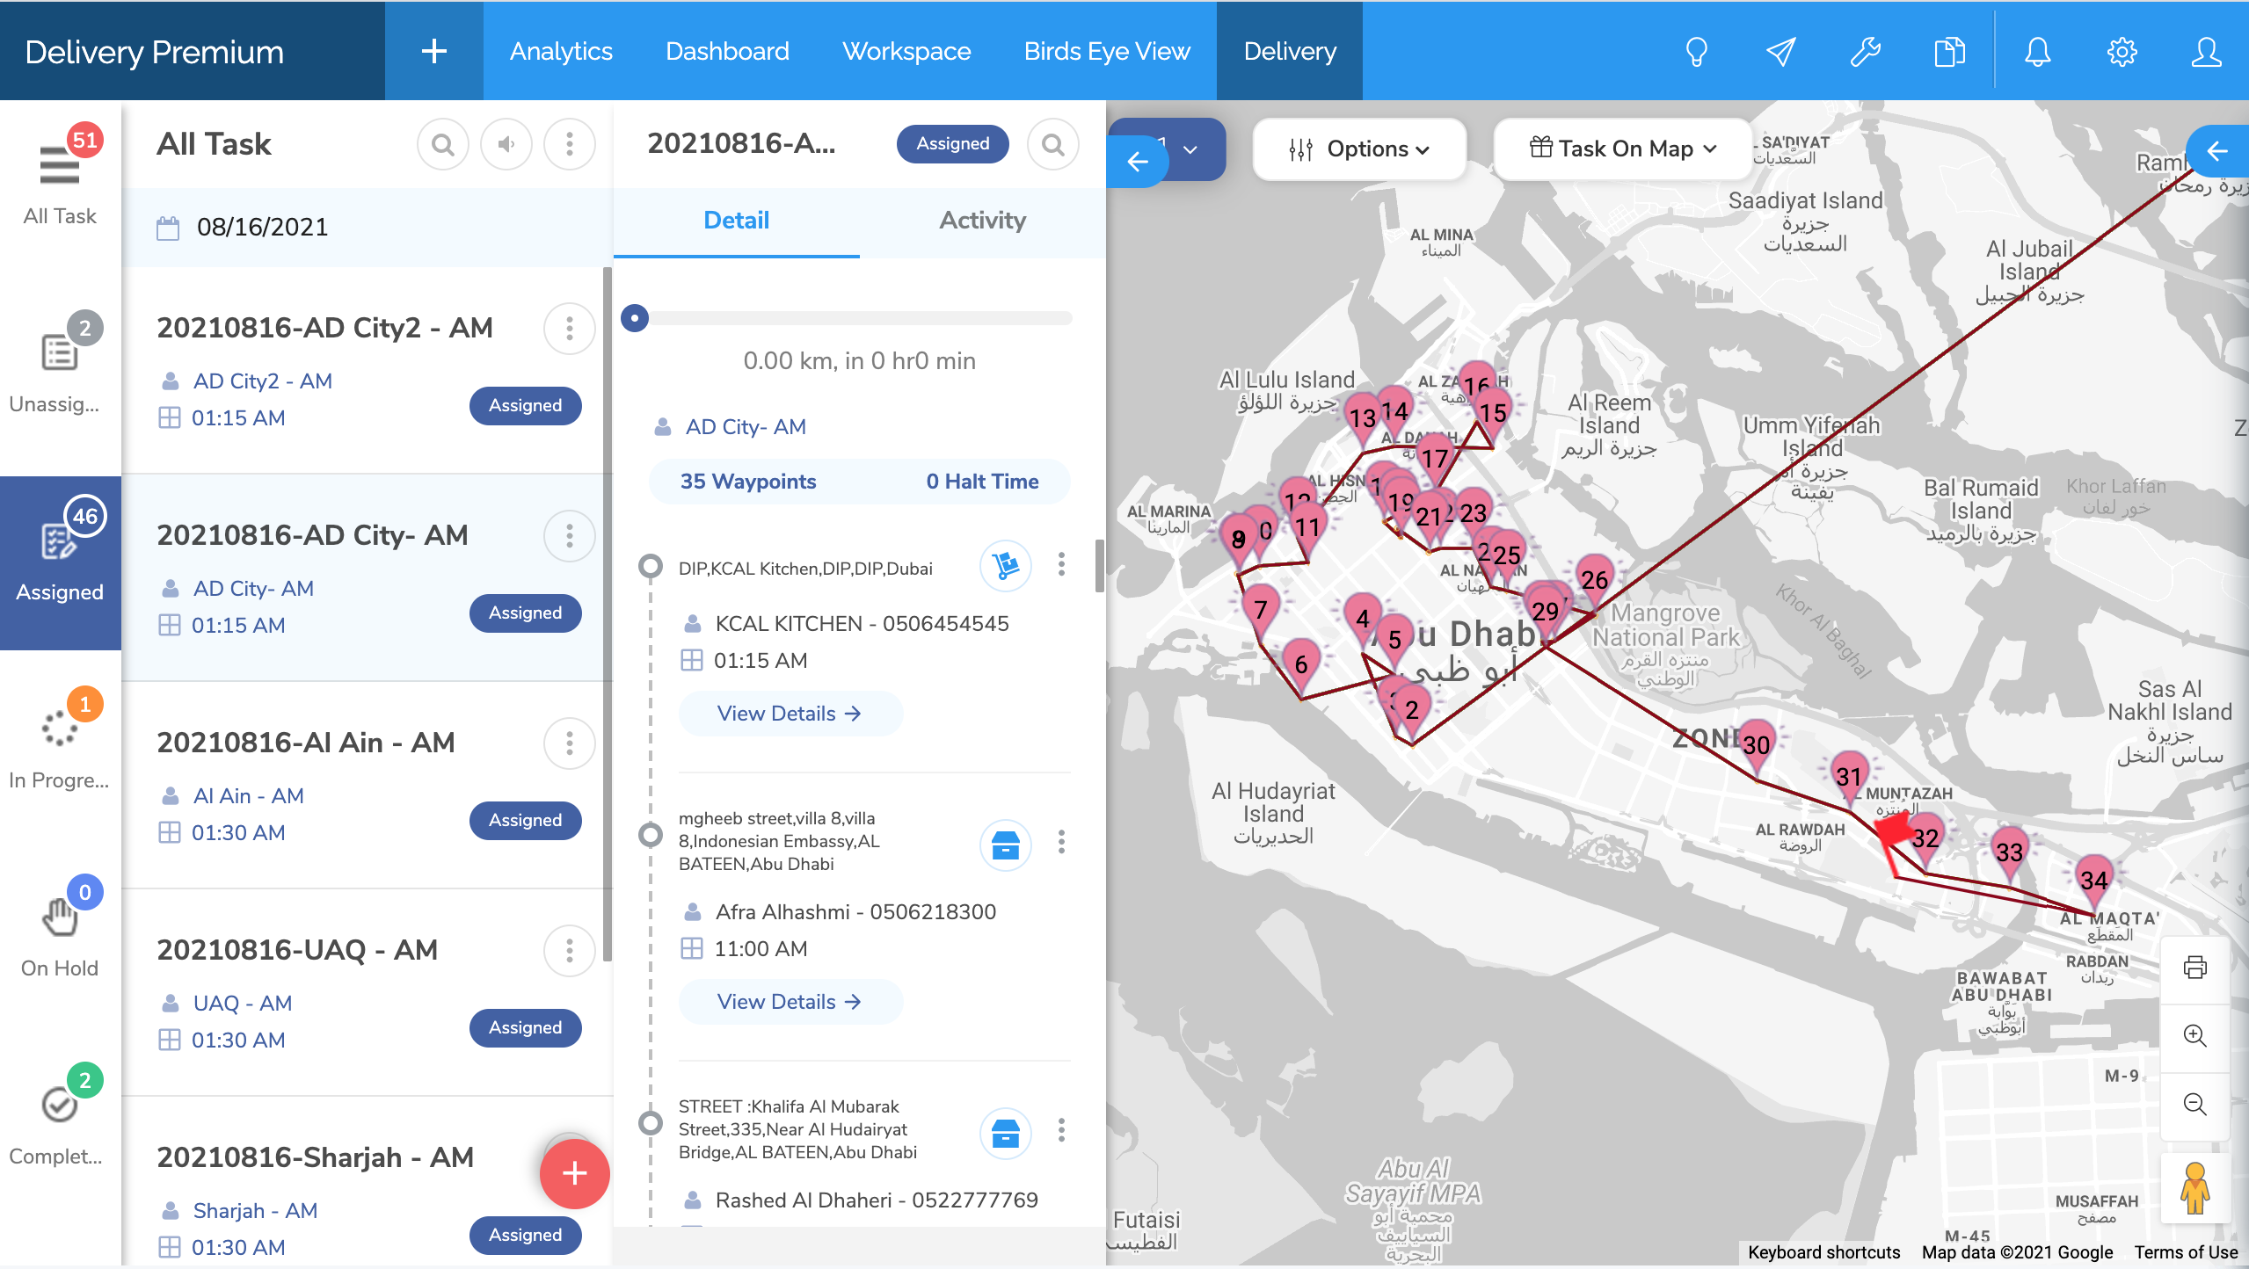Image resolution: width=2249 pixels, height=1269 pixels.
Task: Open more menu for 20210816-UAQ - AM
Action: tap(570, 951)
